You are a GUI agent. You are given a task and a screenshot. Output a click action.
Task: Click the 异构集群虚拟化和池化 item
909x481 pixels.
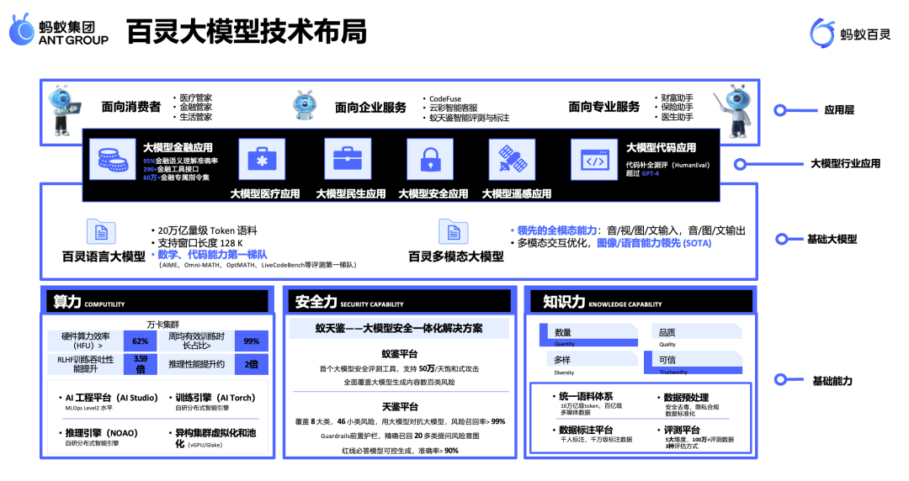pyautogui.click(x=213, y=439)
